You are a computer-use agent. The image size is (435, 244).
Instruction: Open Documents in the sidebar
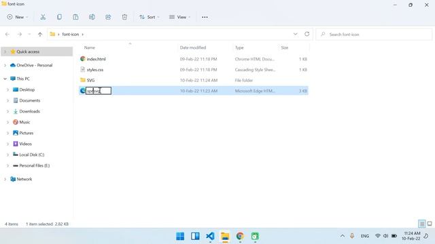pos(30,100)
